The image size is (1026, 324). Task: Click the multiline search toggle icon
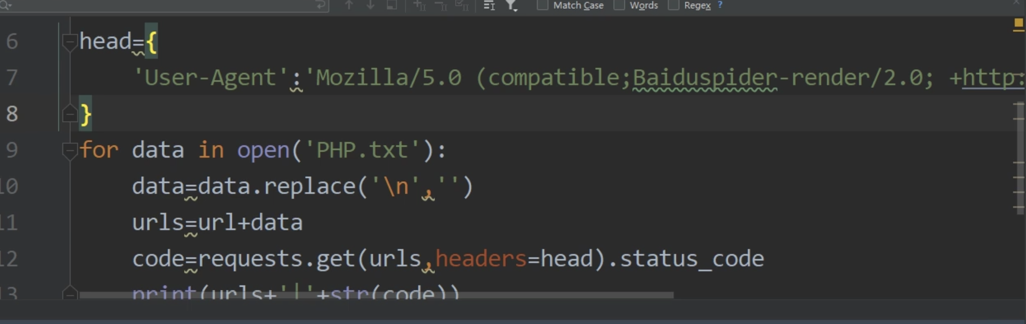pyautogui.click(x=489, y=5)
